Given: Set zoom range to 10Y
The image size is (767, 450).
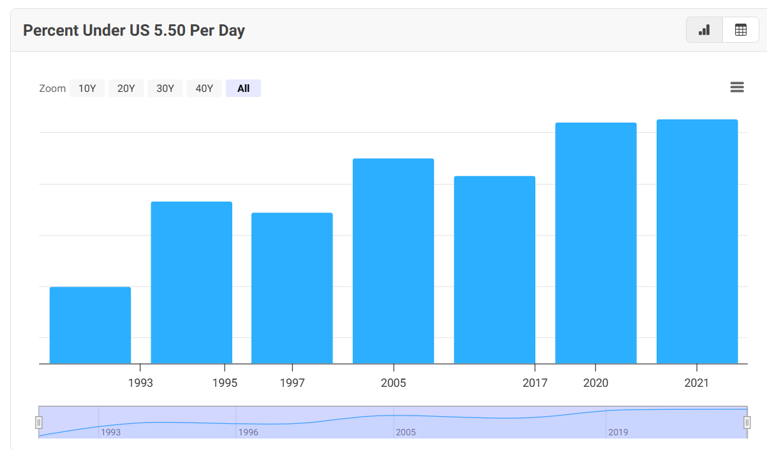Looking at the screenshot, I should 87,89.
